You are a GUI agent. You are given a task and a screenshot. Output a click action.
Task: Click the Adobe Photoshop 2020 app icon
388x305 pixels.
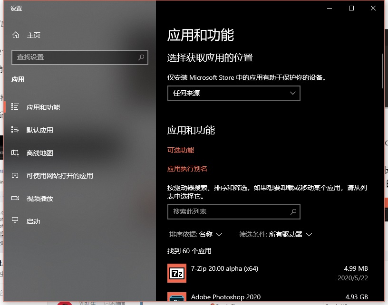pyautogui.click(x=177, y=296)
